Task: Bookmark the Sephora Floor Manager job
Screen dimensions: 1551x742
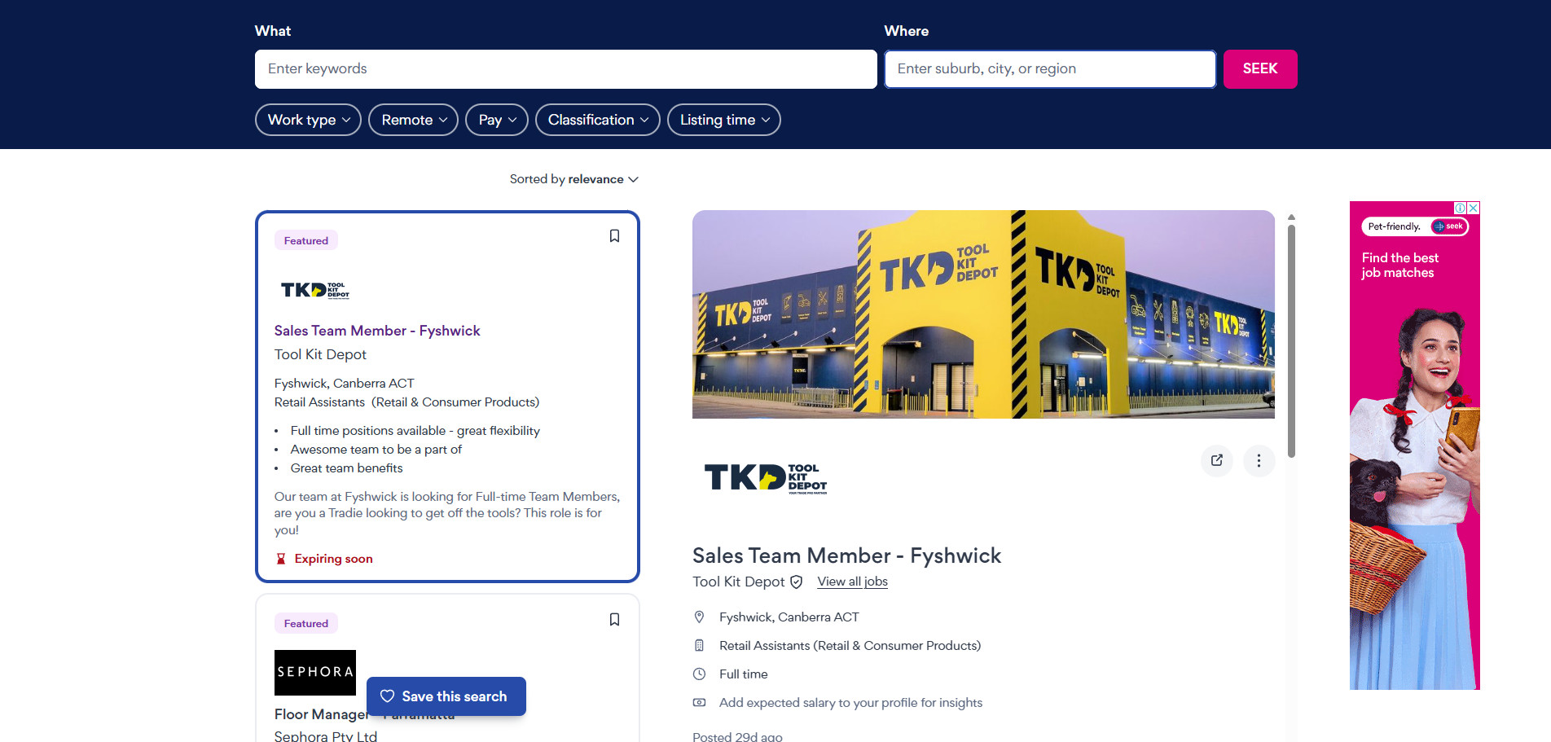Action: point(614,620)
